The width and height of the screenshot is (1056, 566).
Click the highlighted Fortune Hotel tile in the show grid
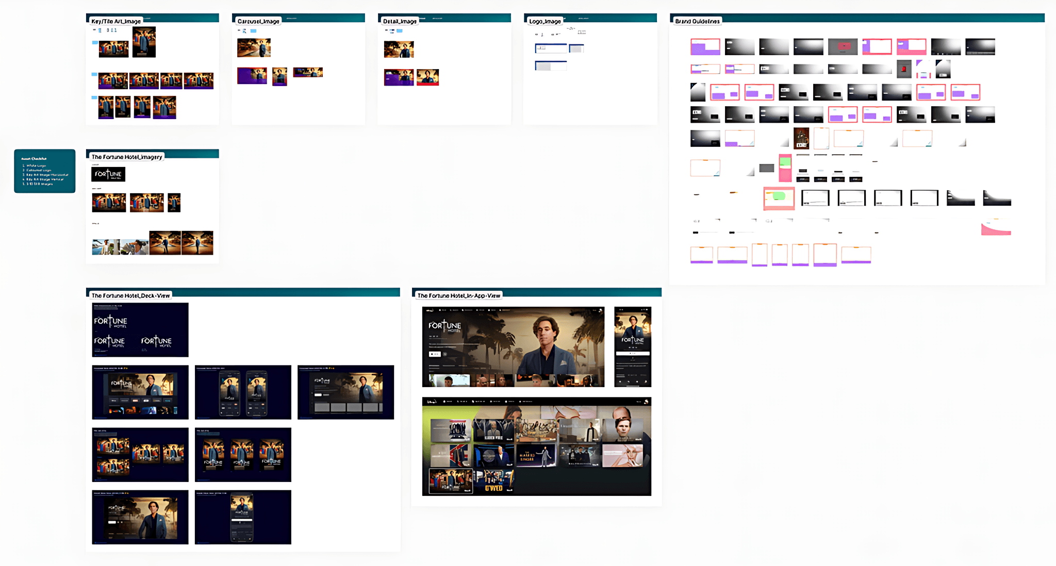pyautogui.click(x=451, y=480)
